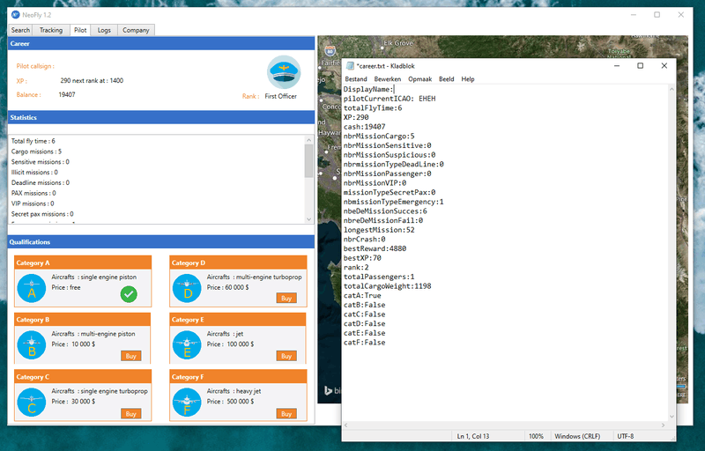This screenshot has height=451, width=705.
Task: Click the catF:False line
Action: tap(364, 343)
